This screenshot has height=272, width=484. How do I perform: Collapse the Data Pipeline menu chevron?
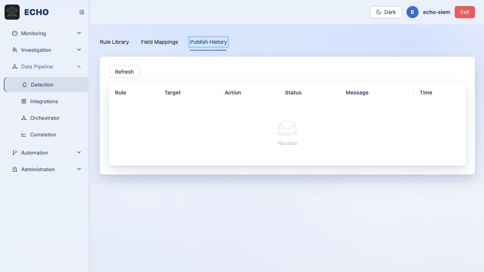point(79,66)
